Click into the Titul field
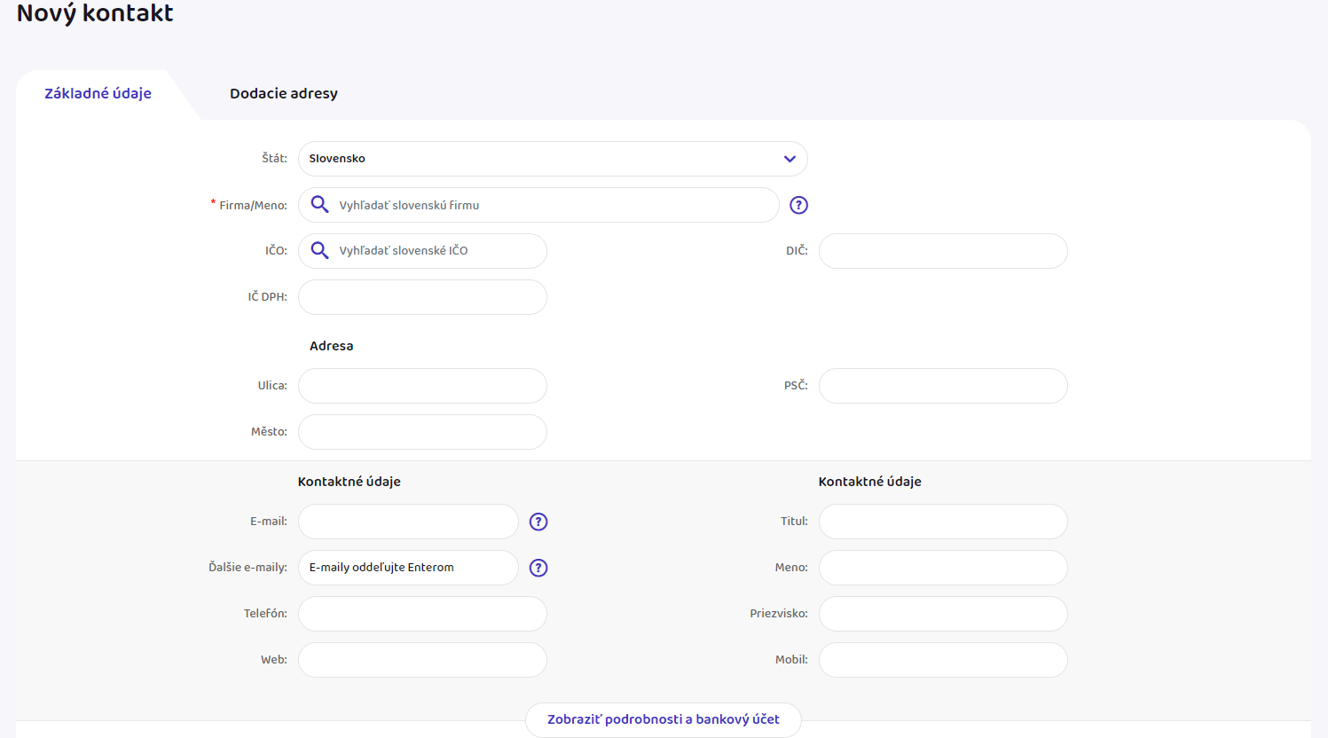The width and height of the screenshot is (1328, 738). [942, 522]
